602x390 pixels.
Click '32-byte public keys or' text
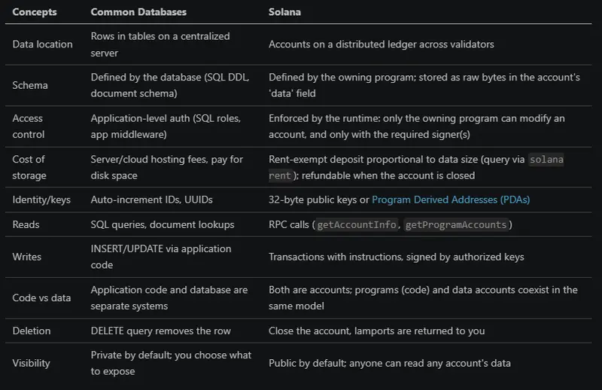tap(318, 200)
